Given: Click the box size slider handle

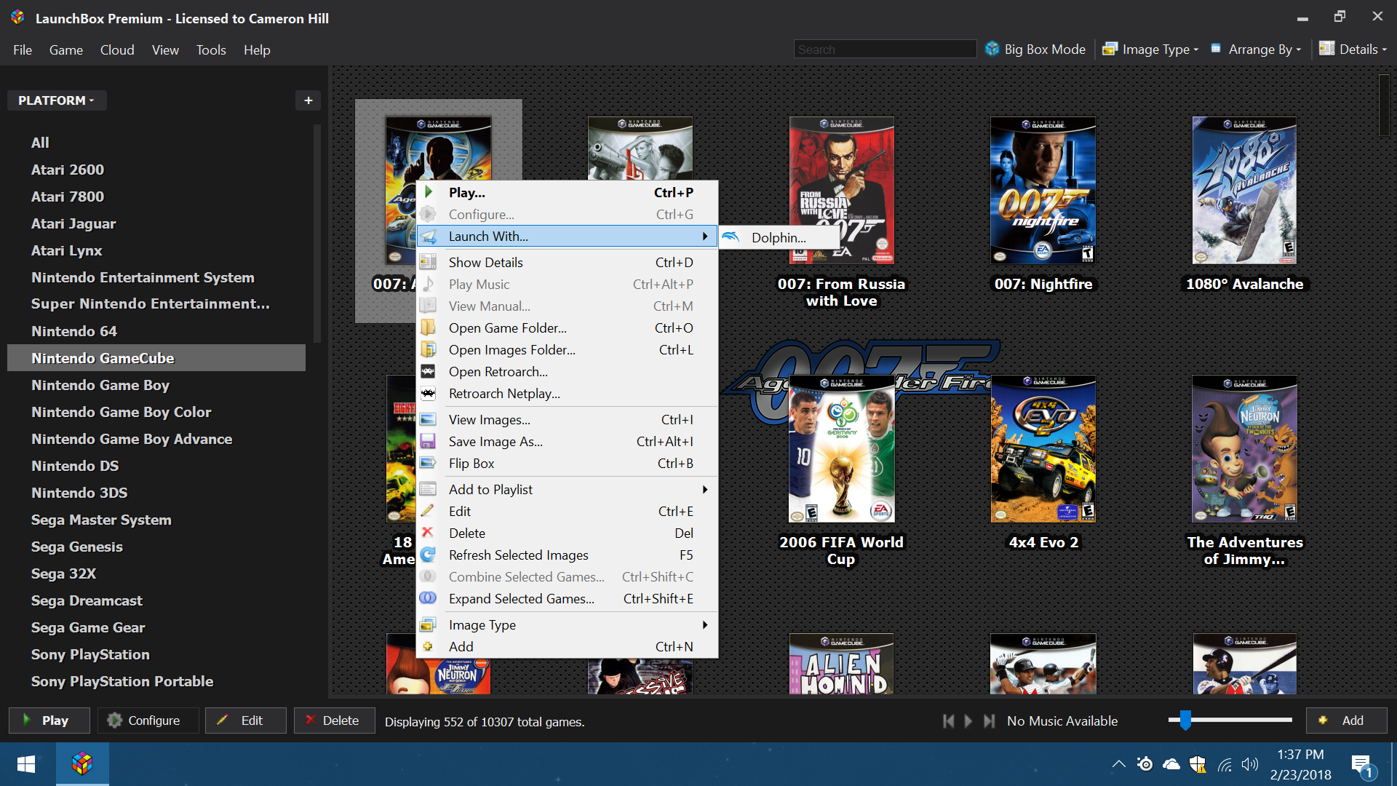Looking at the screenshot, I should pos(1186,720).
